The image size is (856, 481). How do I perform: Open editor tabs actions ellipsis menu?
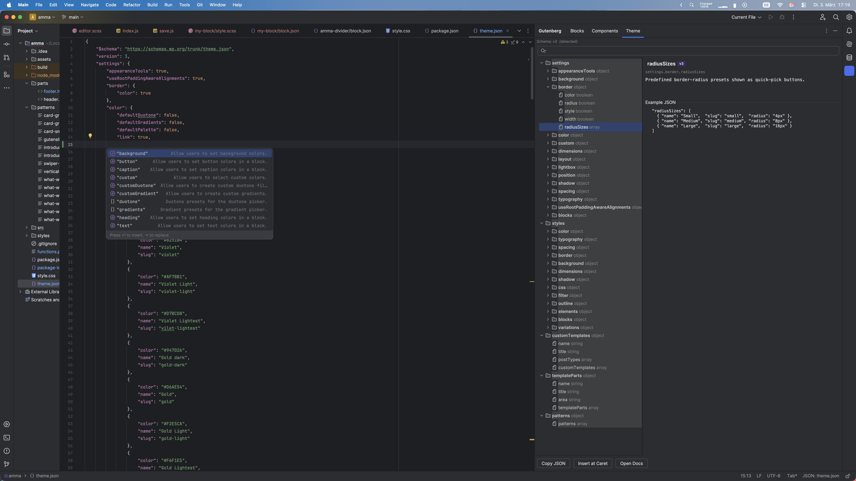(528, 31)
